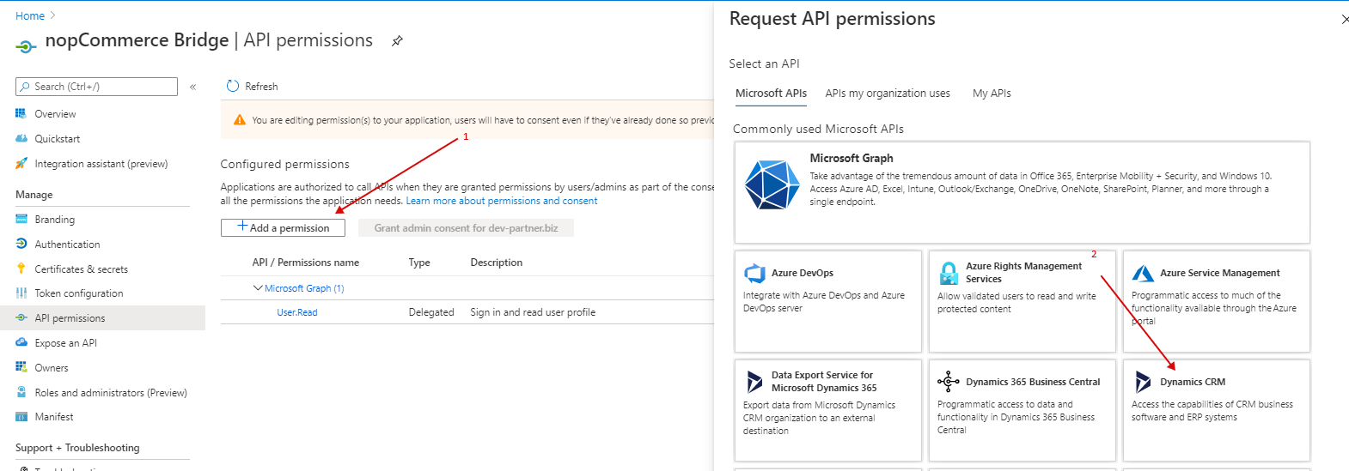
Task: Click the Quickstart cloud icon
Action: pos(21,138)
